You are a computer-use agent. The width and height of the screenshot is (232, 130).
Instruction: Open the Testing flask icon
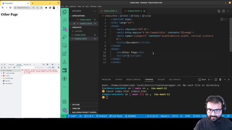pos(65,62)
